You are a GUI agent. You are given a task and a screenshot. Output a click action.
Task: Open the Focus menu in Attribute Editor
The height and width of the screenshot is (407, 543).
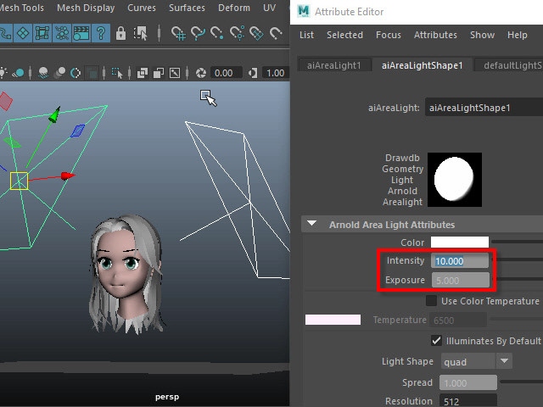click(x=388, y=36)
